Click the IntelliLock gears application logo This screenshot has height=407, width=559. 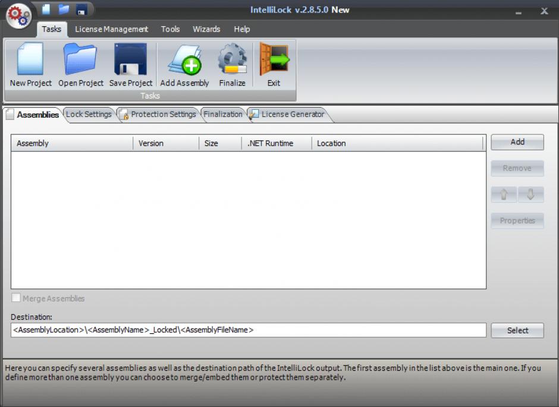point(18,16)
